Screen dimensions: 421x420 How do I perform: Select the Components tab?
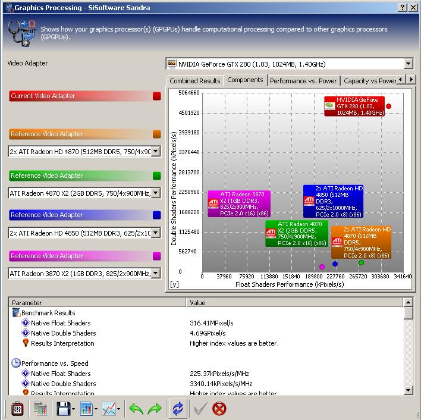point(245,80)
